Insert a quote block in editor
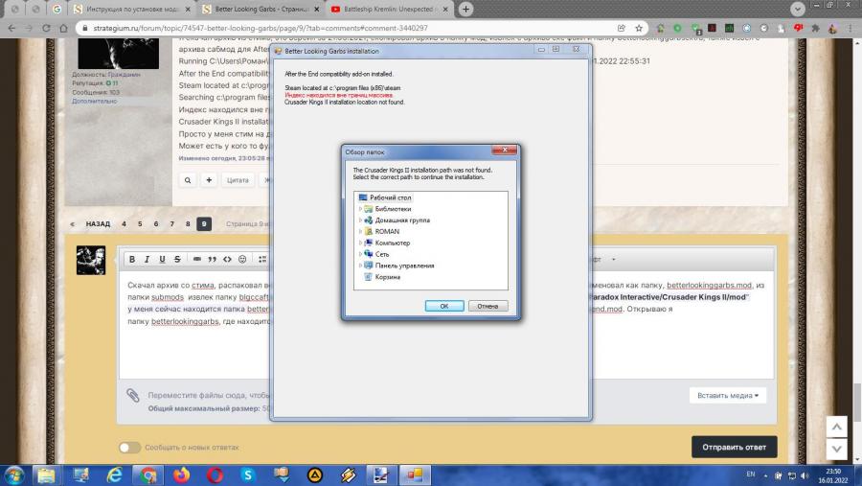The image size is (862, 486). (213, 259)
